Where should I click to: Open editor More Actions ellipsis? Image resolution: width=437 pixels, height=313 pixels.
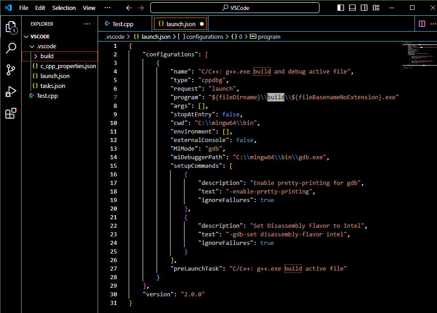pyautogui.click(x=433, y=24)
